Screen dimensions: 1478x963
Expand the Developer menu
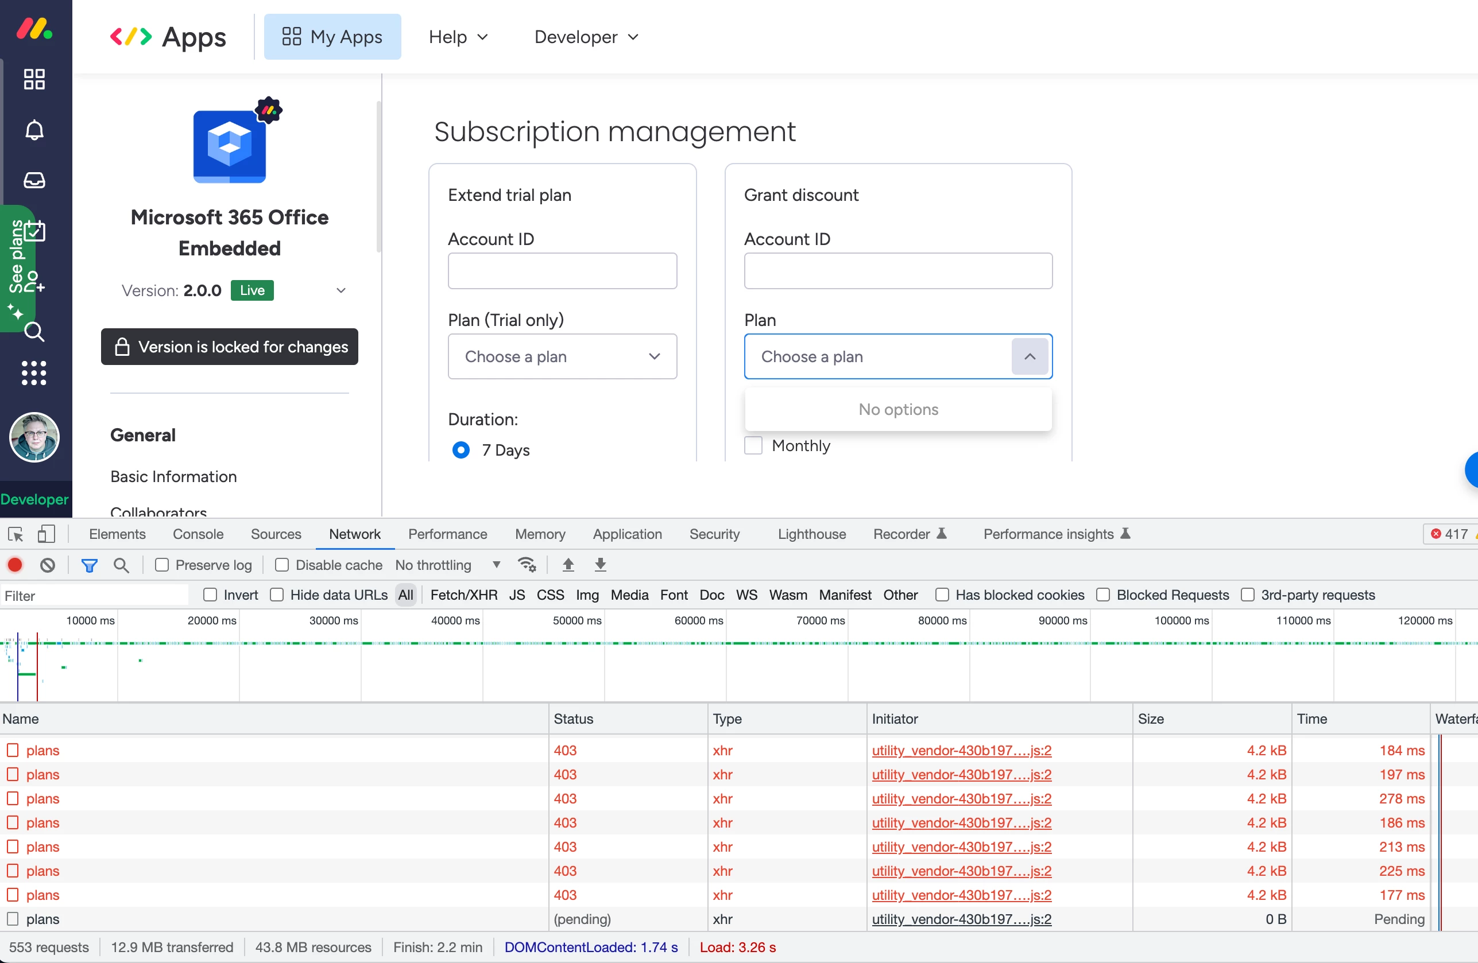point(587,37)
